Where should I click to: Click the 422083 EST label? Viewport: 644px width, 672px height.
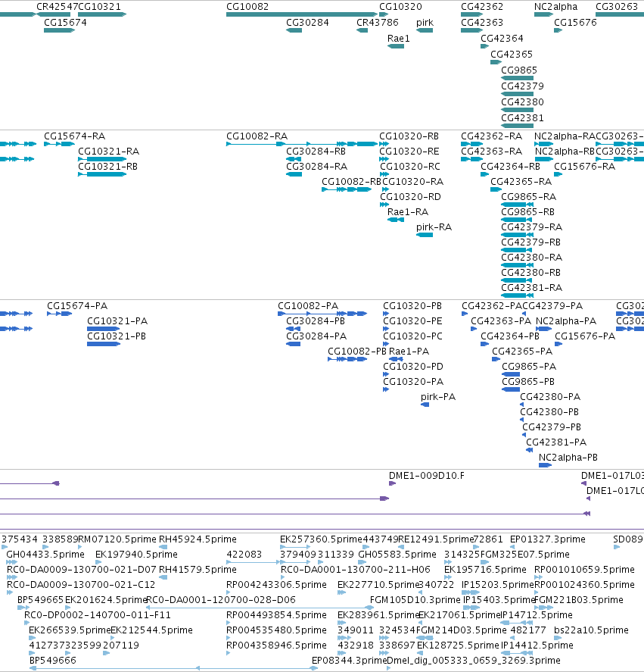click(244, 555)
